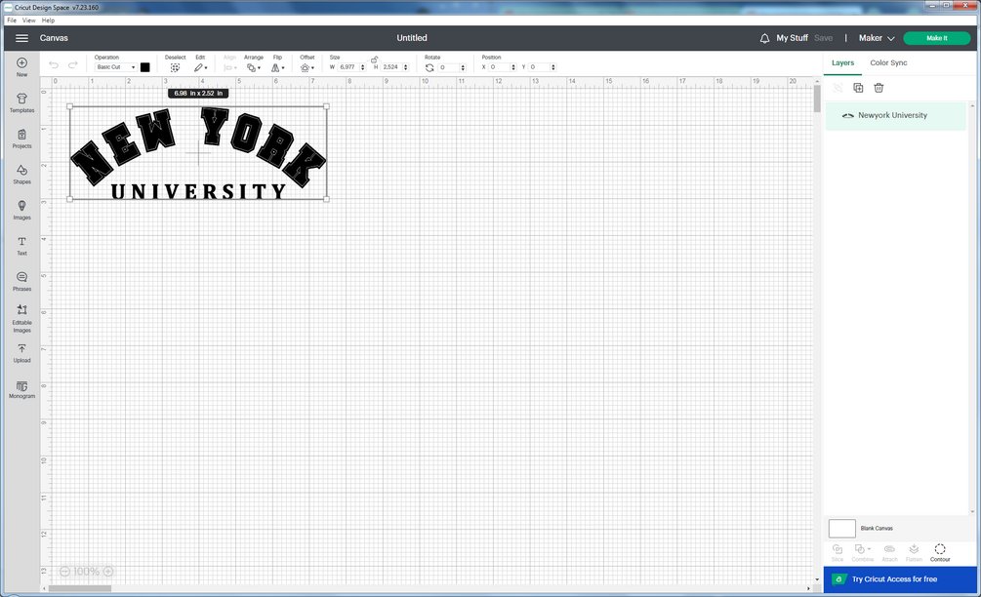Click the Untitled project title
The height and width of the screenshot is (597, 981).
412,38
